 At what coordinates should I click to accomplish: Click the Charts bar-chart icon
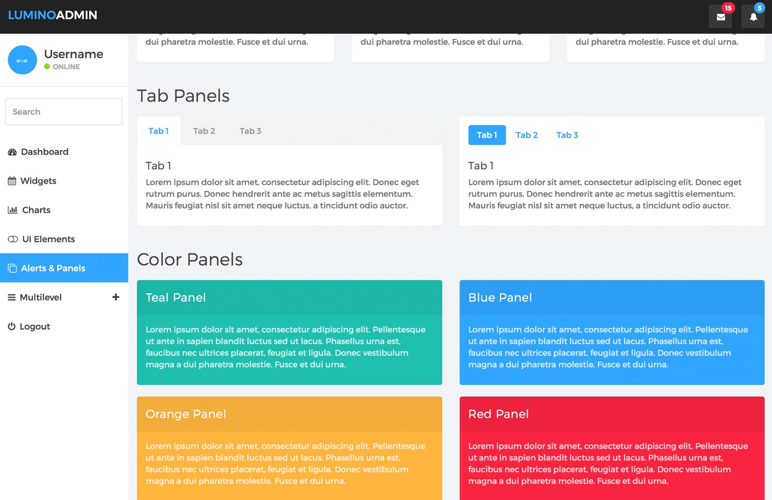(x=13, y=210)
